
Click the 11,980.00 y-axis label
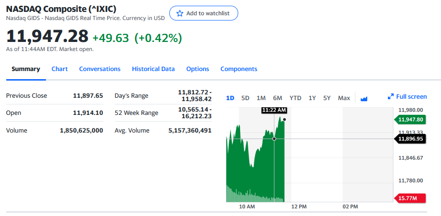410,110
